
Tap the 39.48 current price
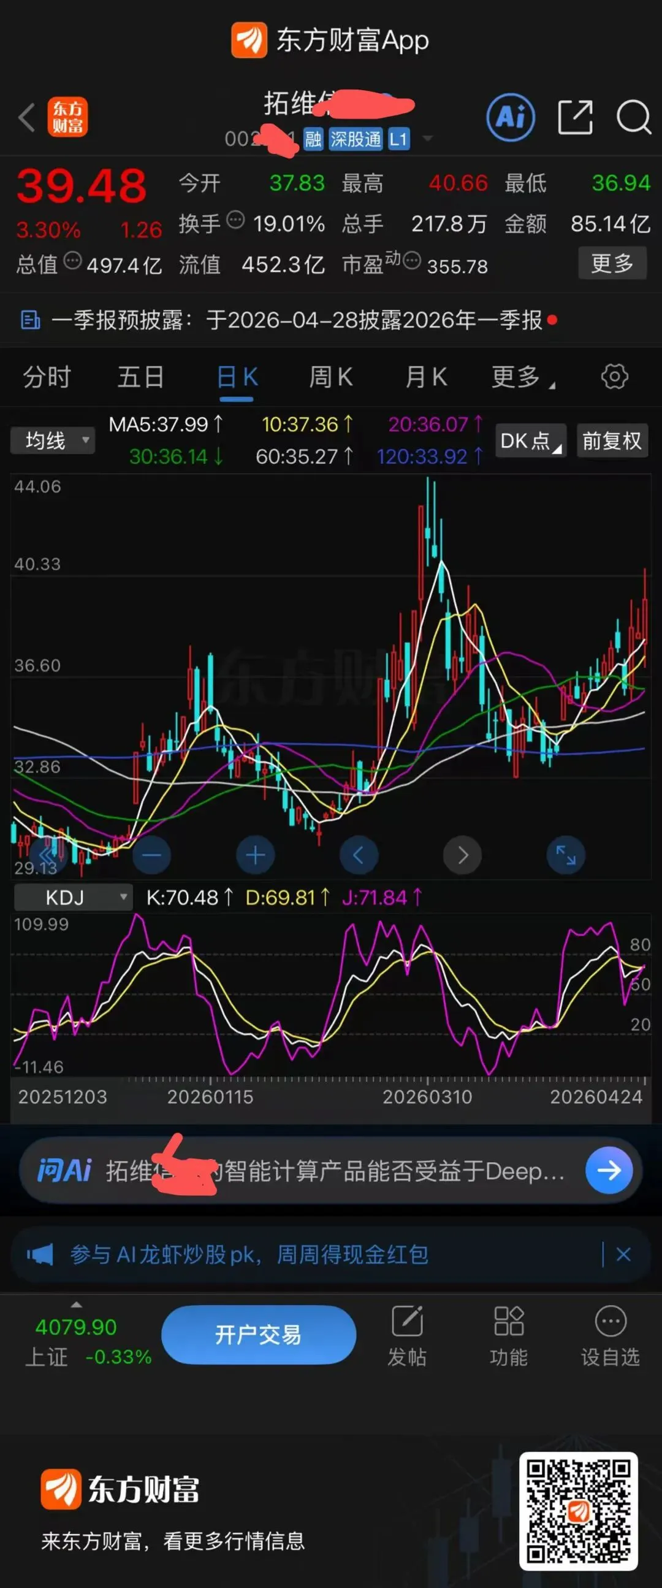point(82,185)
